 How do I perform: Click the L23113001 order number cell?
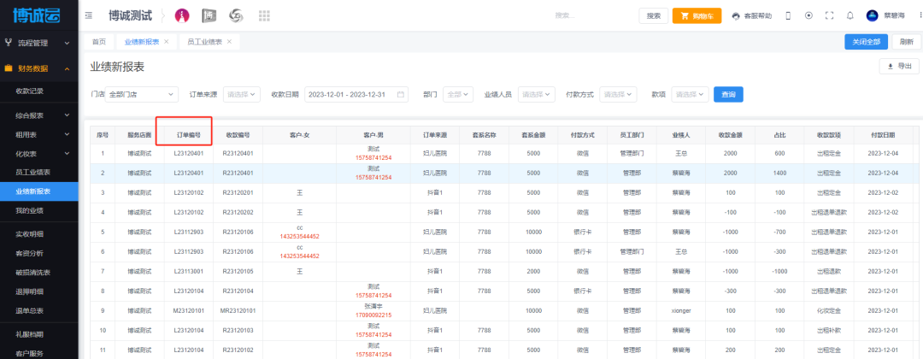click(189, 271)
